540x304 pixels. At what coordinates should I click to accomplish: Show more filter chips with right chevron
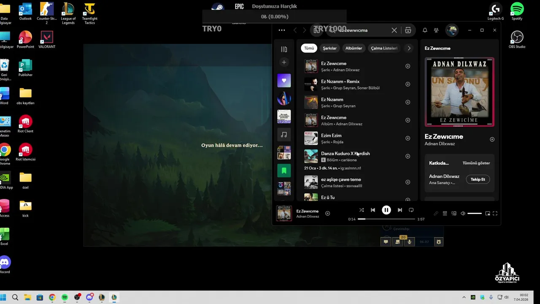click(x=409, y=48)
